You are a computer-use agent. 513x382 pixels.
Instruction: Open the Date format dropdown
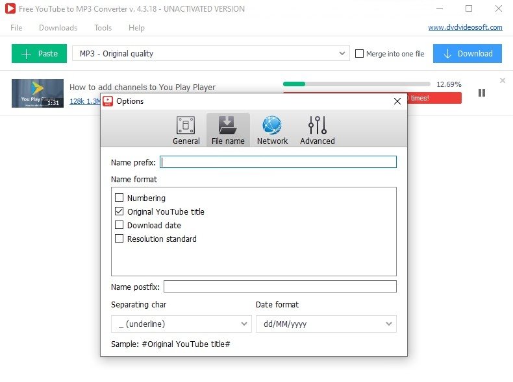point(325,324)
